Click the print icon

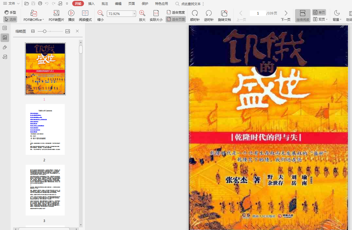pyautogui.click(x=40, y=3)
